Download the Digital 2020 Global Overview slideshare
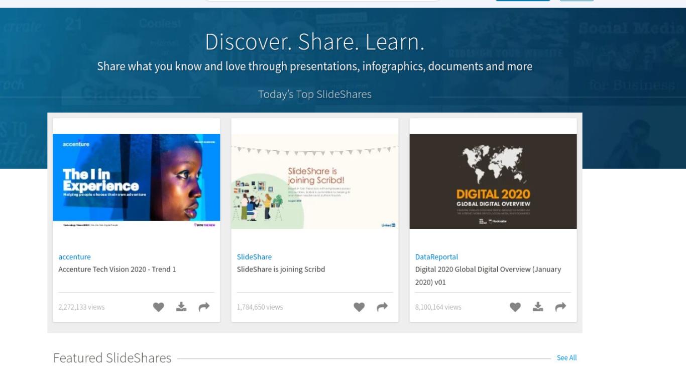Viewport: 686px width, 366px height. click(538, 307)
